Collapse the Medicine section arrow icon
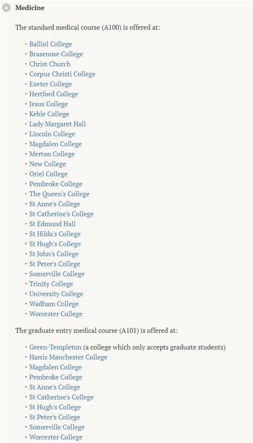Viewport: 253px width, 443px height. pyautogui.click(x=6, y=8)
